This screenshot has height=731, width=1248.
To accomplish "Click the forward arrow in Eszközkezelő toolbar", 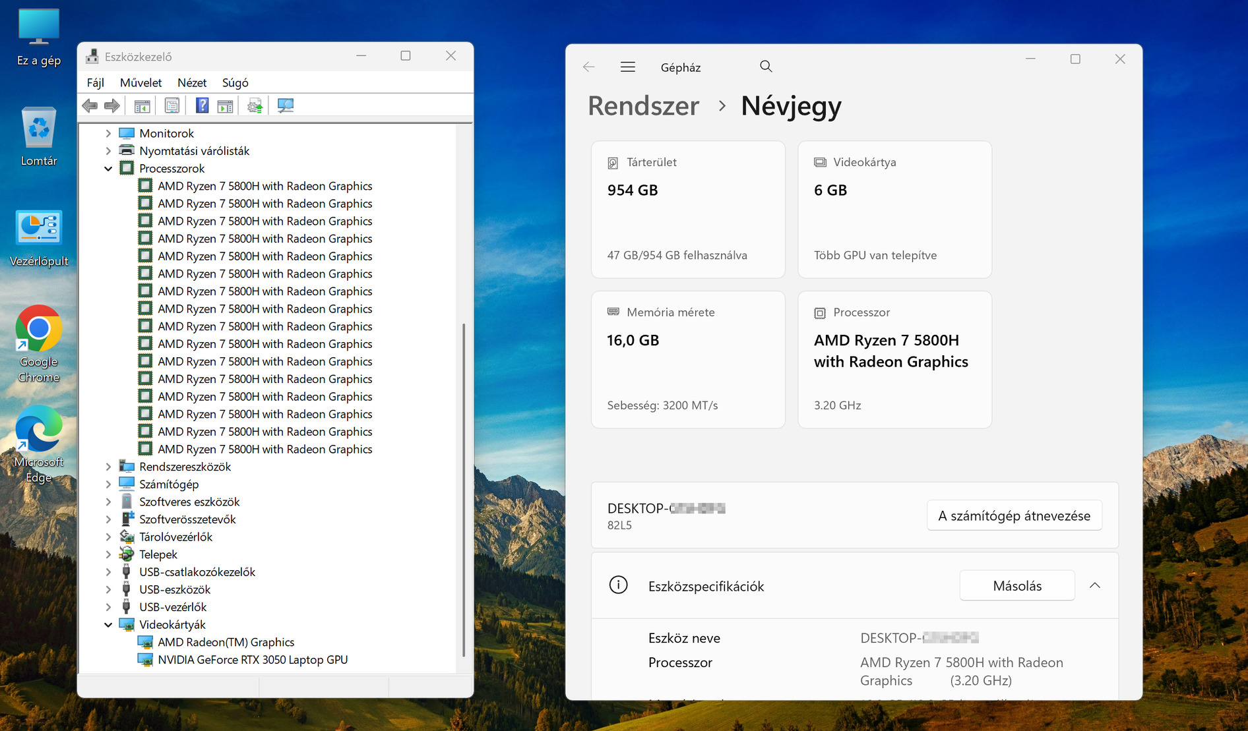I will pos(112,105).
